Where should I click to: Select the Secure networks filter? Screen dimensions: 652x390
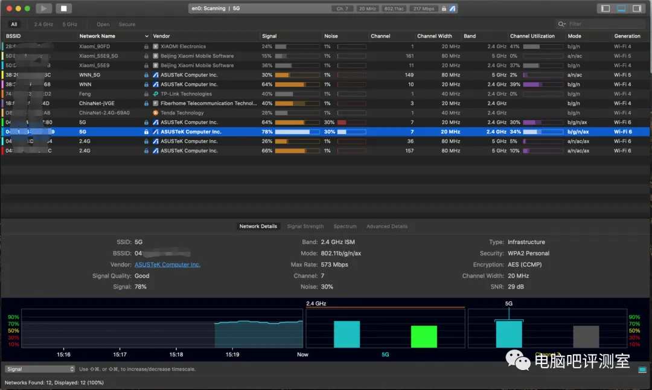point(127,25)
